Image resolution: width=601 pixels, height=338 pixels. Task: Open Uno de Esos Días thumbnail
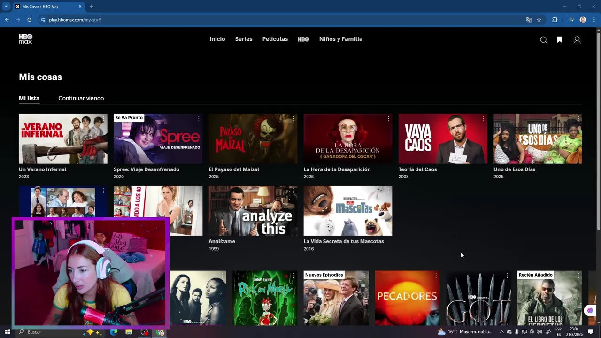tap(538, 138)
